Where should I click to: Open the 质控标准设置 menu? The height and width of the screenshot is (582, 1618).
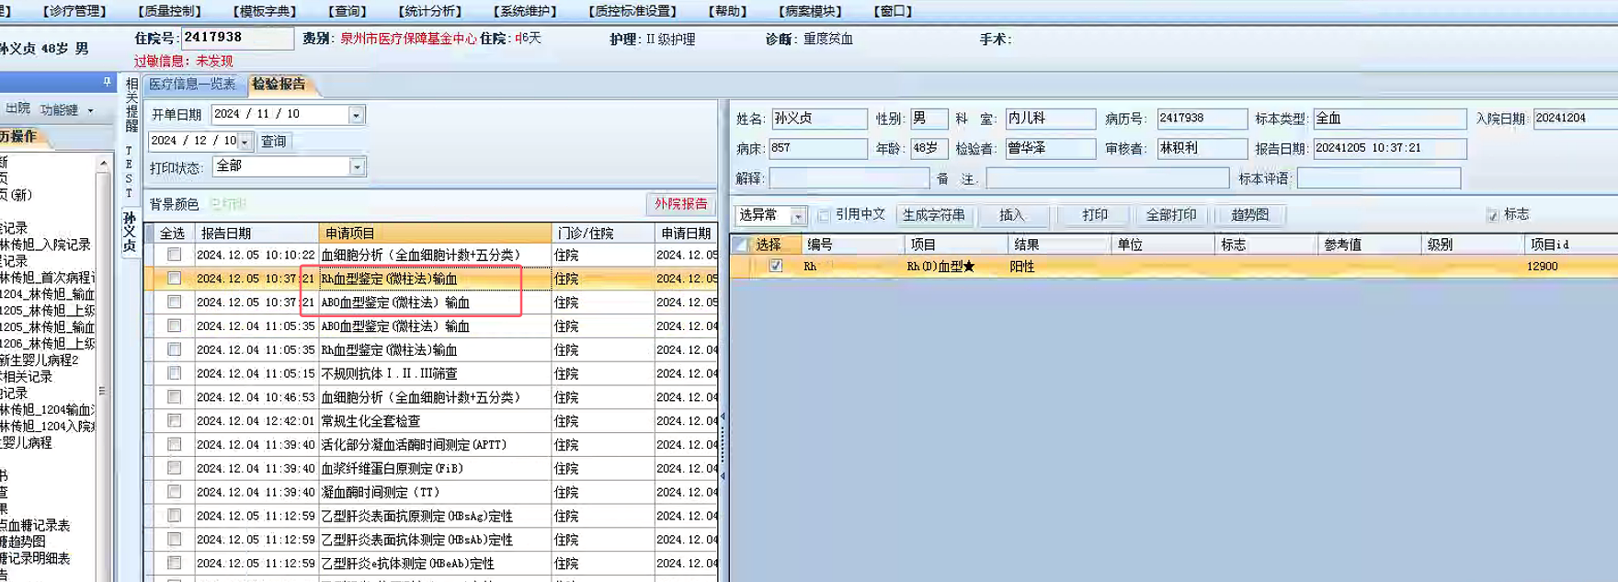(632, 11)
